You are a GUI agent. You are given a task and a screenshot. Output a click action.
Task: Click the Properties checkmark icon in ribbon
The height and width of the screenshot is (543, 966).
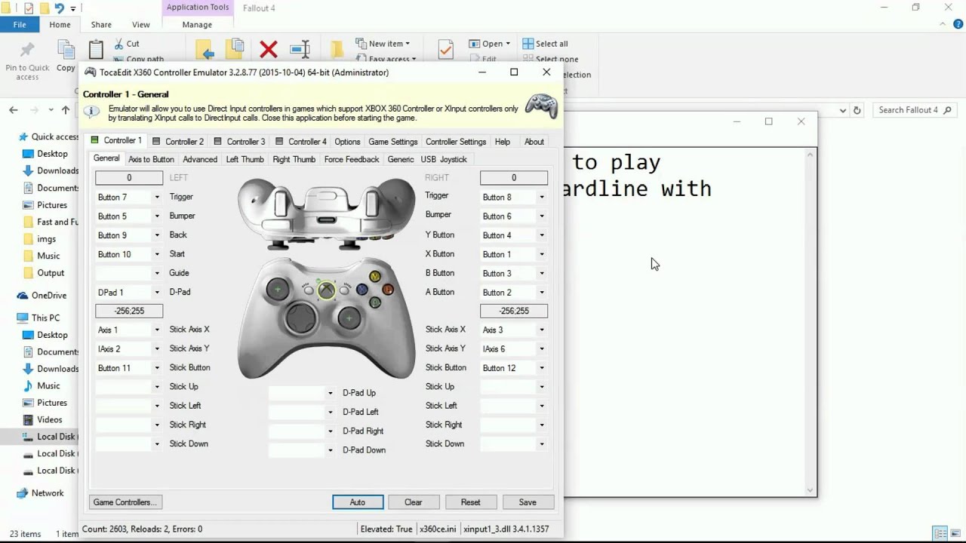tap(445, 50)
